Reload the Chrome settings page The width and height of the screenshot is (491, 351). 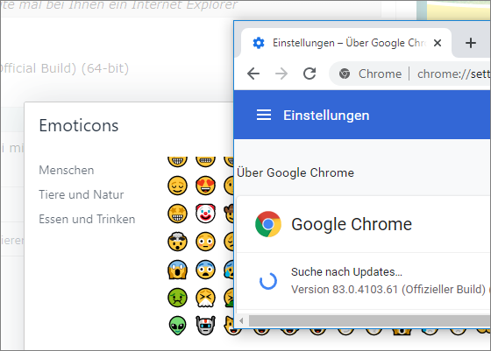pyautogui.click(x=310, y=74)
